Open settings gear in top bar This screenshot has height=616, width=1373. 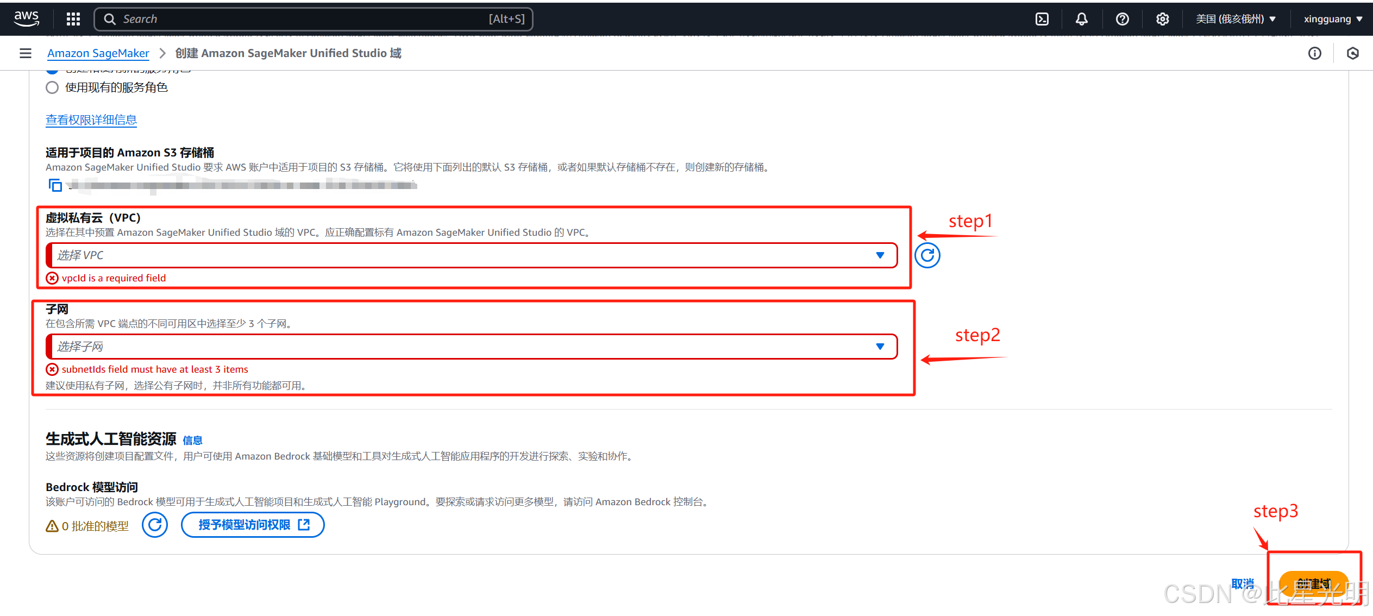(1162, 19)
